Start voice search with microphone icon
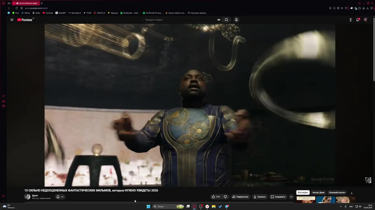The image size is (375, 210). (236, 20)
